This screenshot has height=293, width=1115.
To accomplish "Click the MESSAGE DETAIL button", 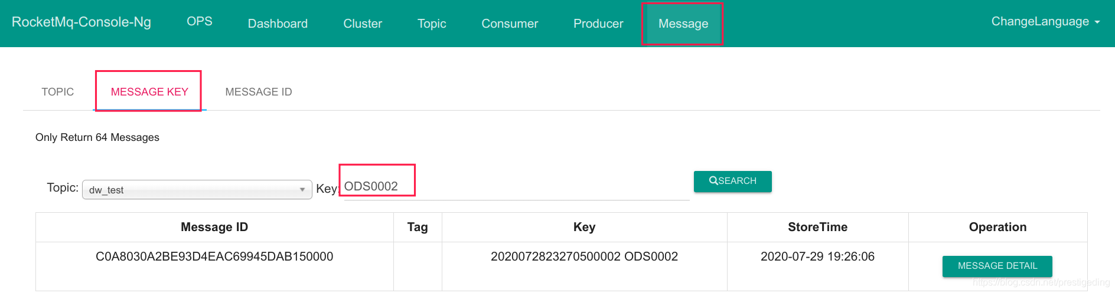I will pos(997,266).
